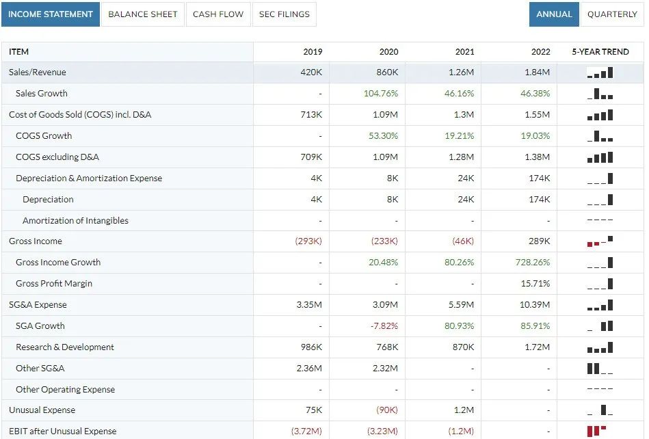
Task: Click the Sales/Revenue 5-year trend chart
Action: (x=600, y=72)
